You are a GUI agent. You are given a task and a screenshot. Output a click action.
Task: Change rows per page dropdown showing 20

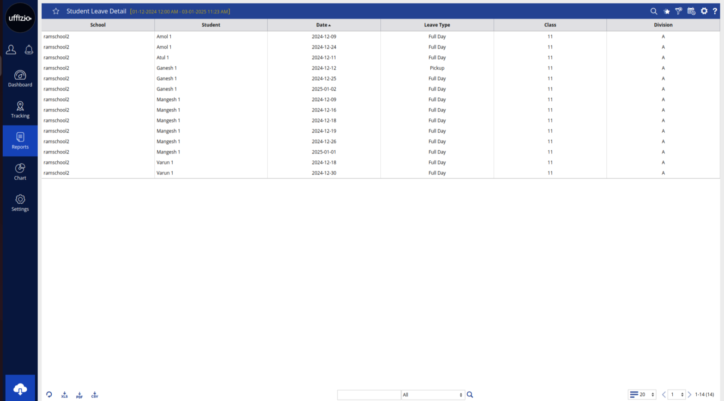[x=642, y=395]
